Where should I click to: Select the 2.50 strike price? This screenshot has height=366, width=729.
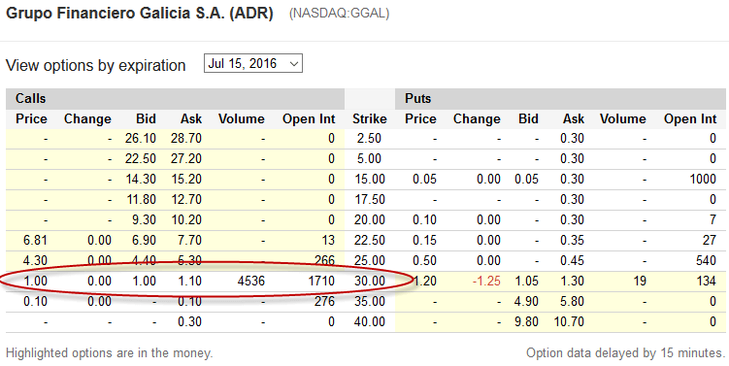click(369, 139)
